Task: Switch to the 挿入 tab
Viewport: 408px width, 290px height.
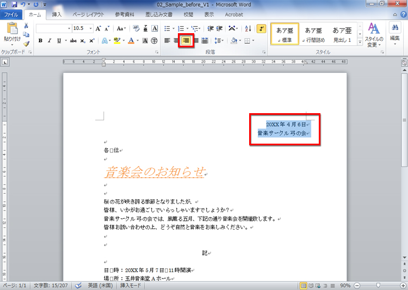Action: pyautogui.click(x=57, y=15)
